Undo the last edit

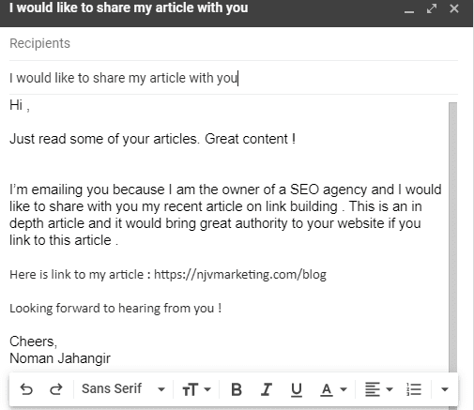pos(26,389)
